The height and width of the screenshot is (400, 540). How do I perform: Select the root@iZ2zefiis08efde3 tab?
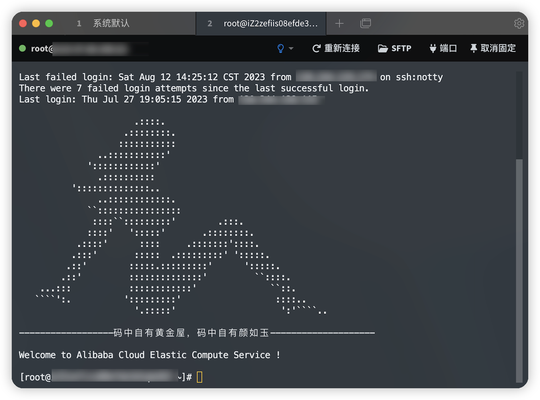pos(261,23)
